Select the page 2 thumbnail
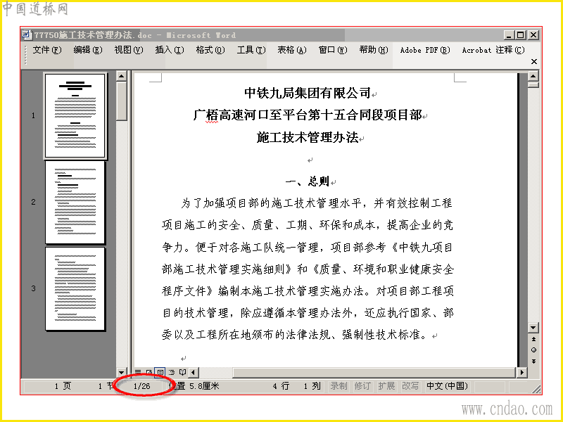This screenshot has height=422, width=563. click(75, 202)
